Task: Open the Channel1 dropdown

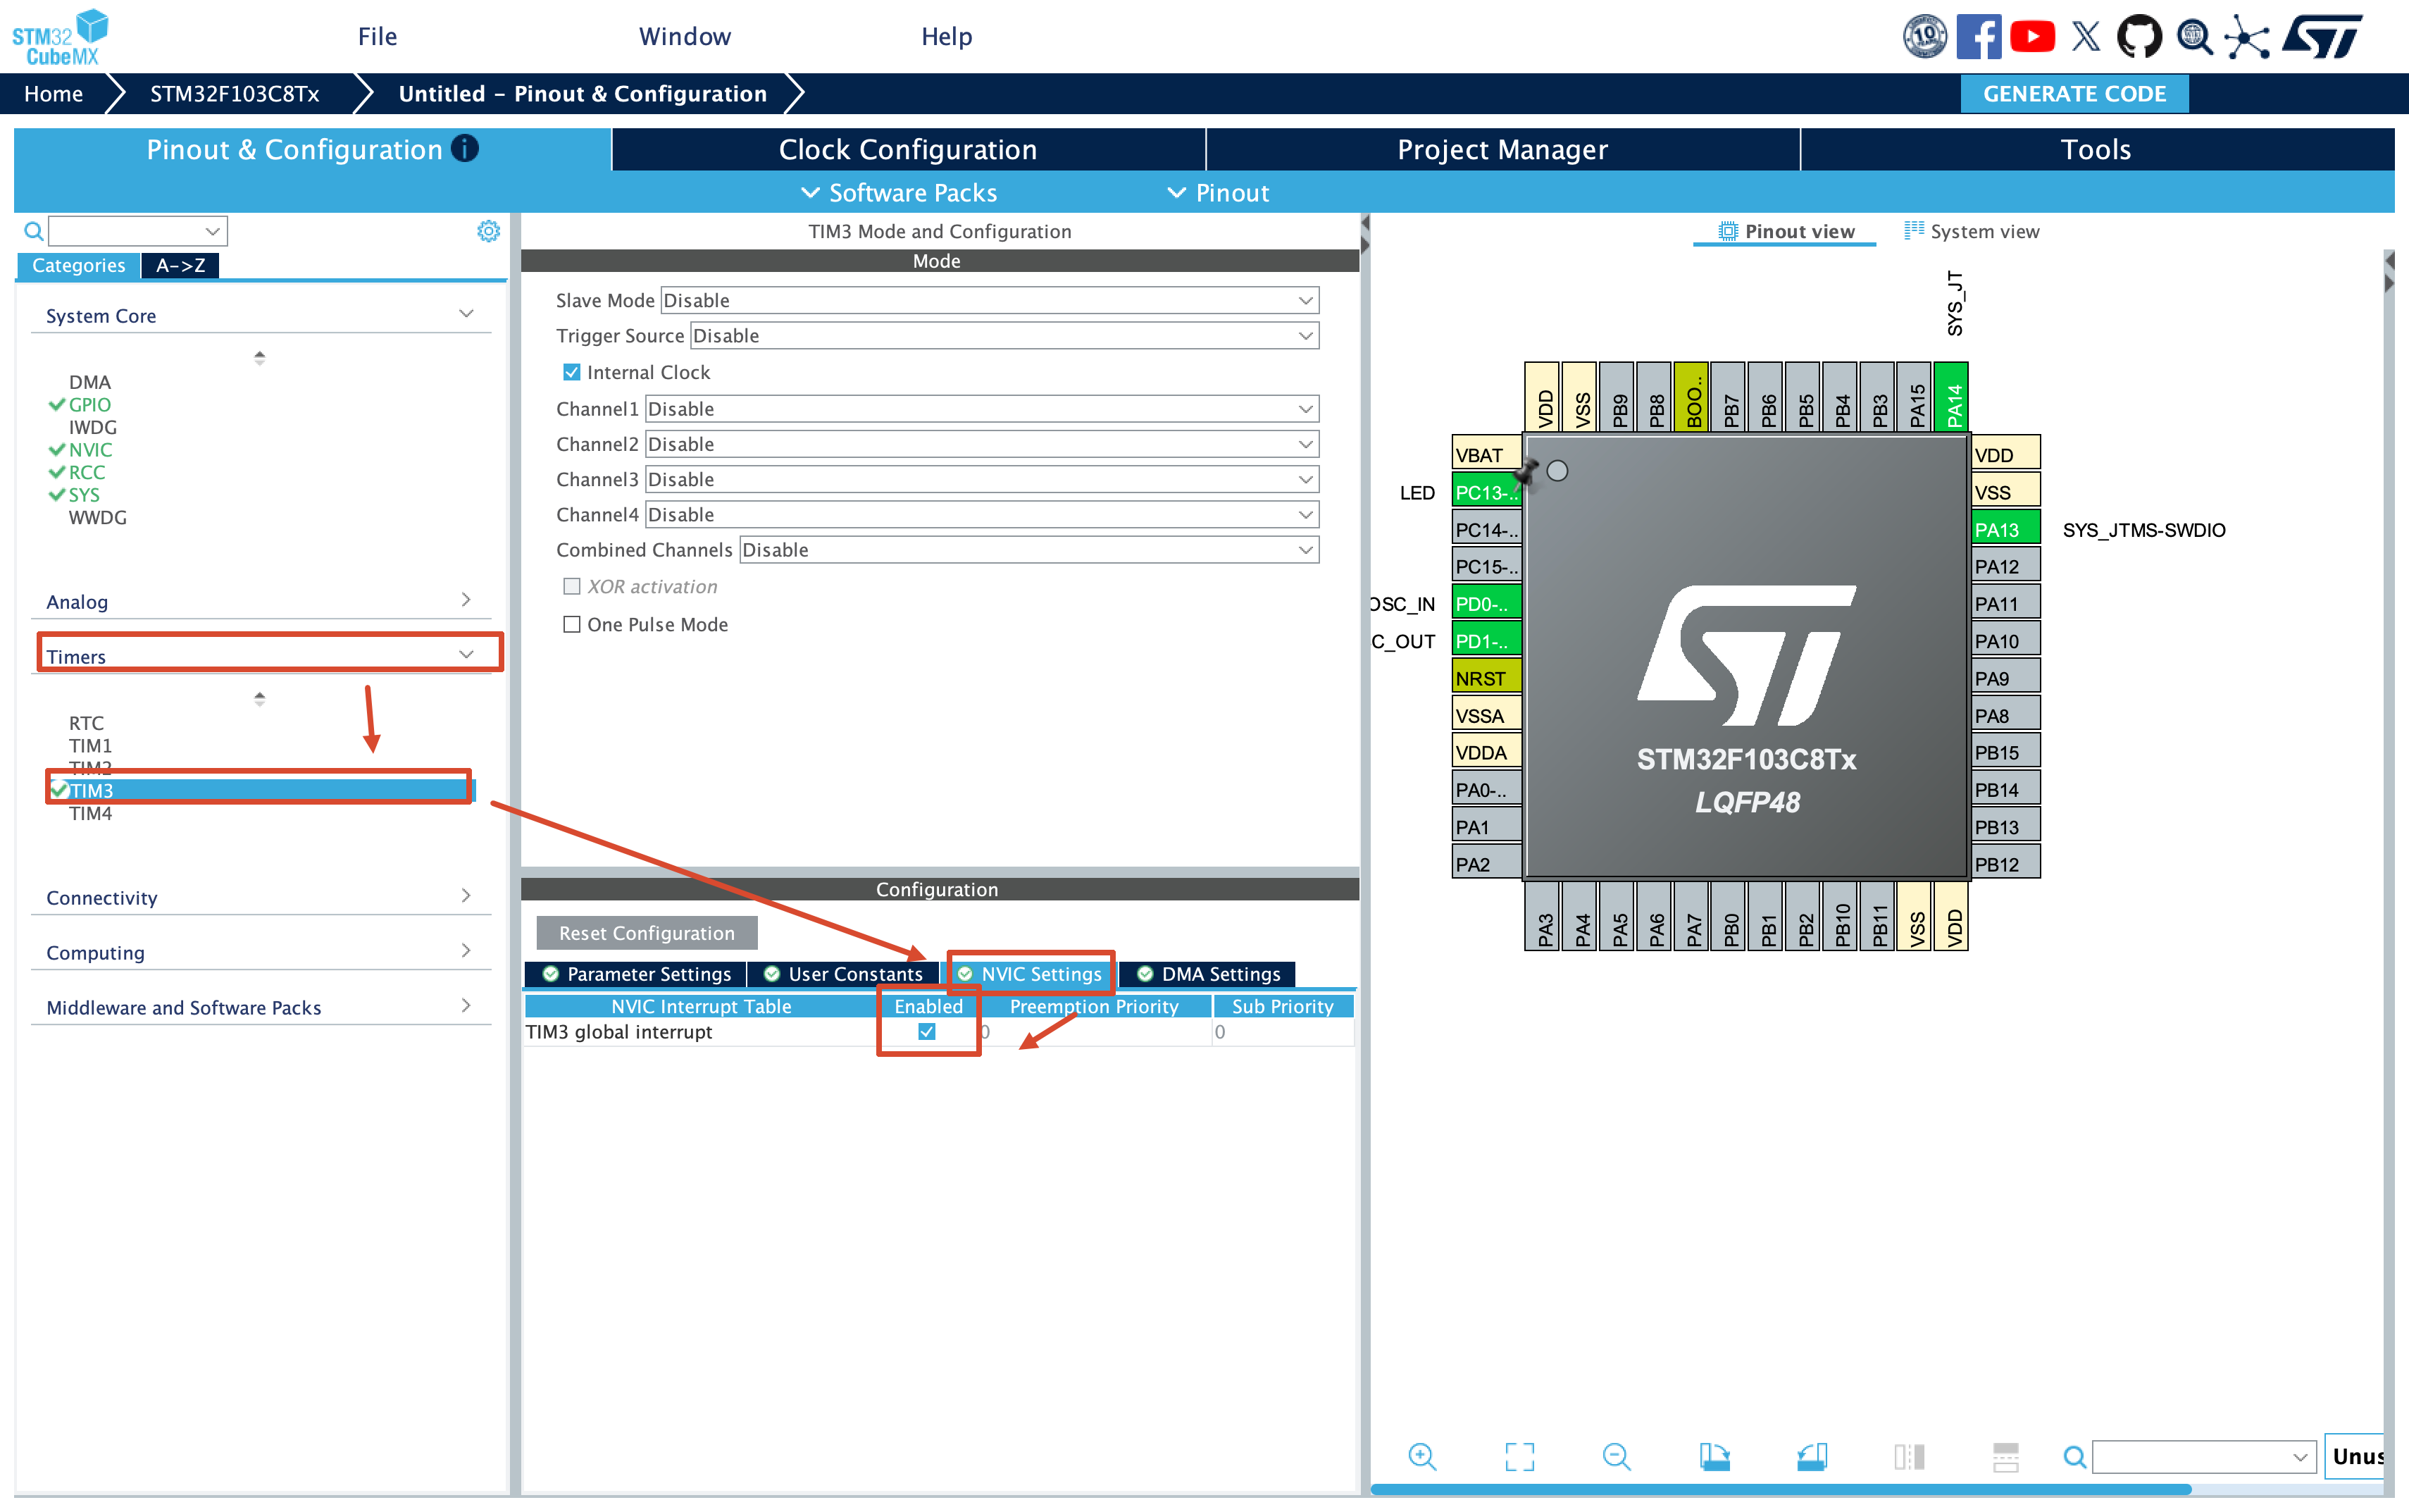Action: tap(982, 408)
